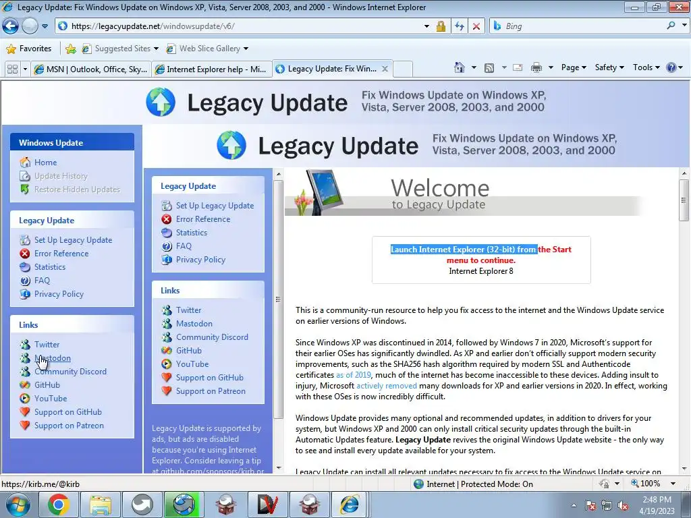Click the inner frame sidebar scrollbar
Screen dimensions: 691x518
pyautogui.click(x=278, y=299)
